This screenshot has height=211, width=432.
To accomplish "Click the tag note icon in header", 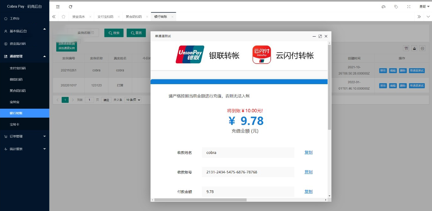I will tap(396, 7).
